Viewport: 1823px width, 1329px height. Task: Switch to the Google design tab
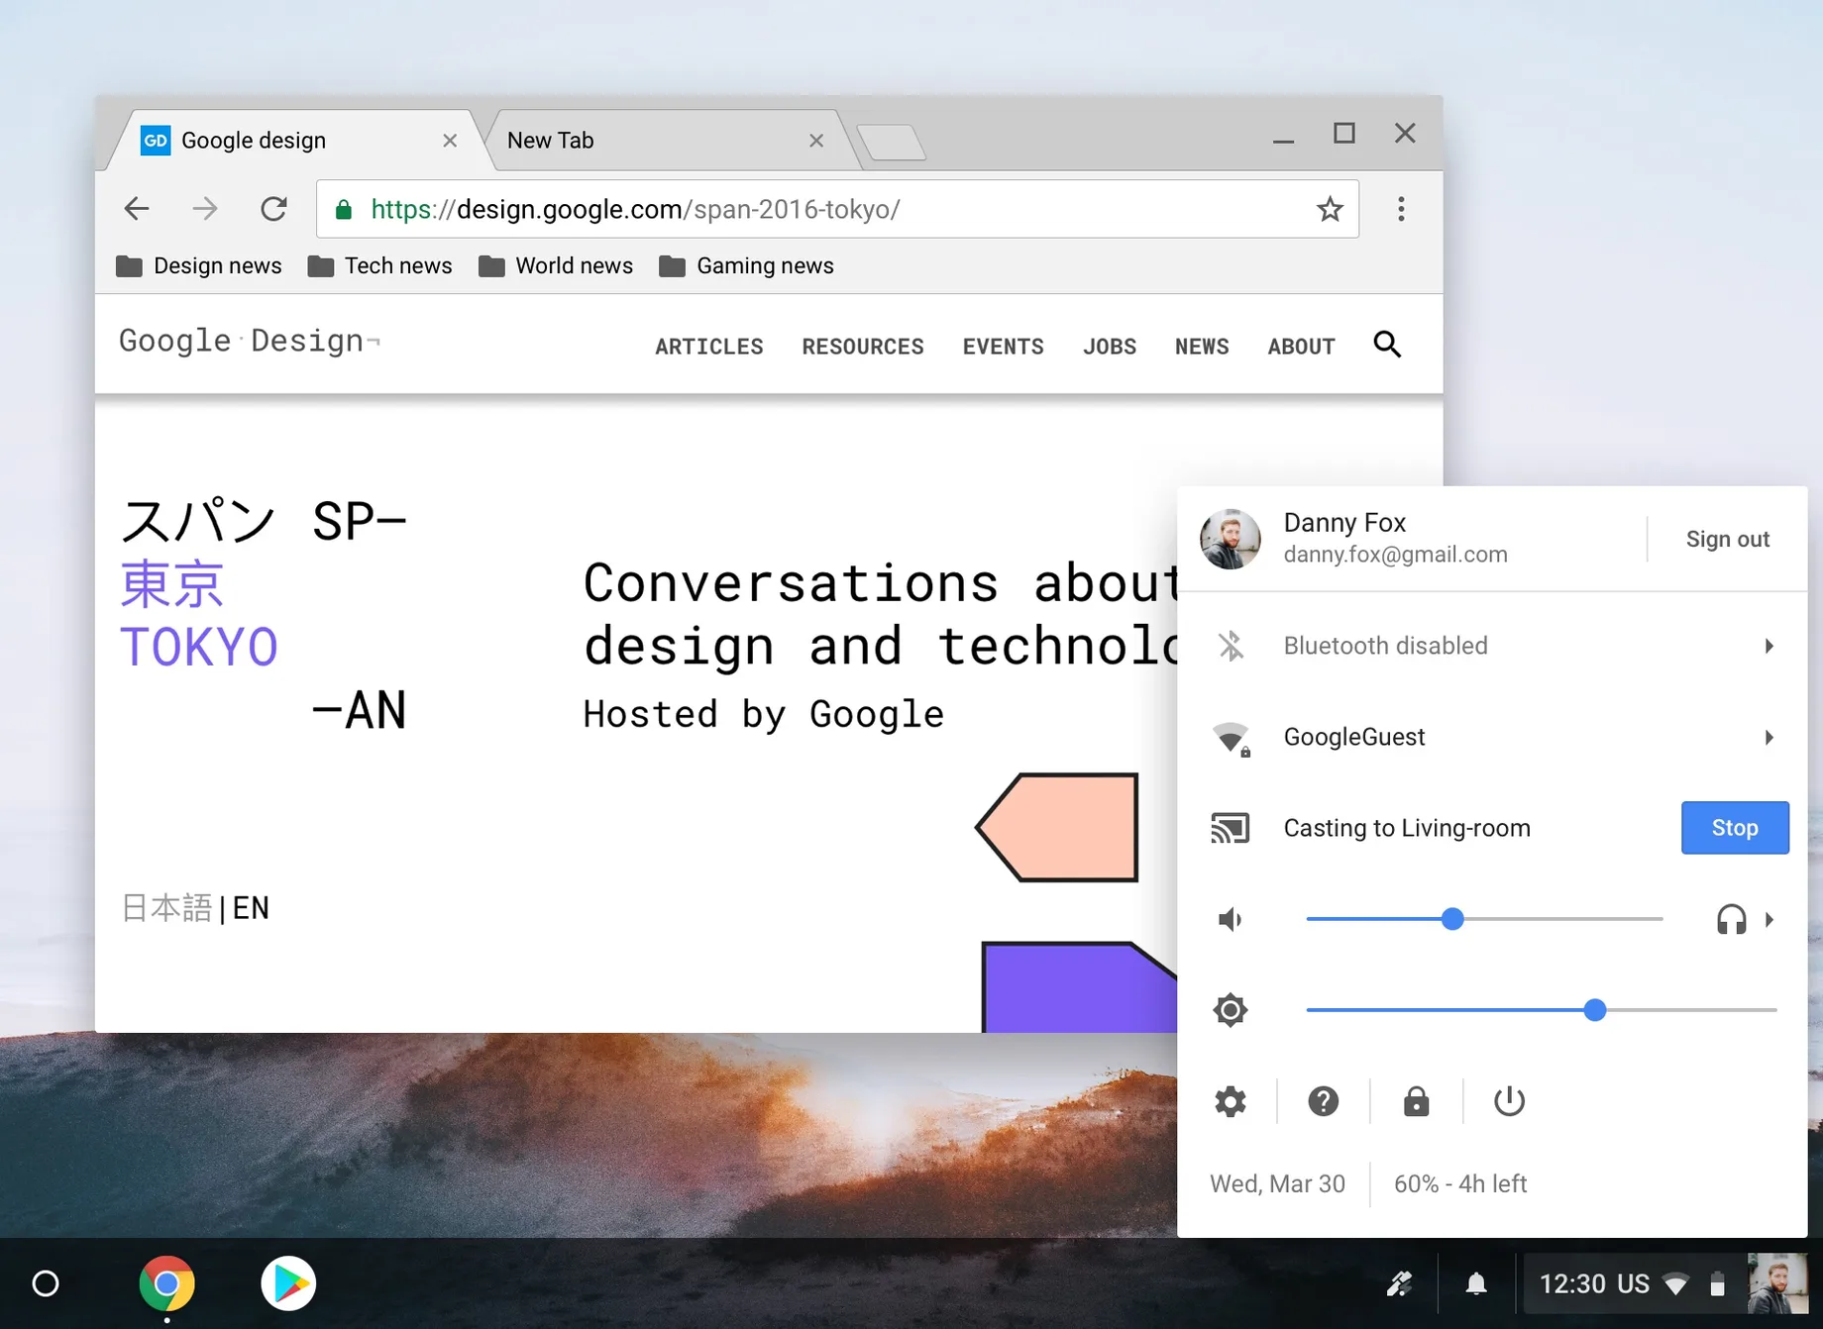[293, 140]
